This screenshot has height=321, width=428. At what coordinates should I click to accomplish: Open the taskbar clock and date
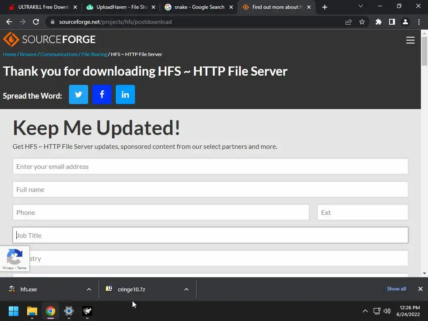(408, 311)
